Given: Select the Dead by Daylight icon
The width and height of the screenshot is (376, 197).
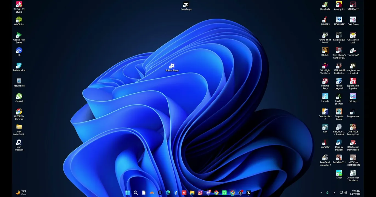Looking at the screenshot, I should click(339, 145).
